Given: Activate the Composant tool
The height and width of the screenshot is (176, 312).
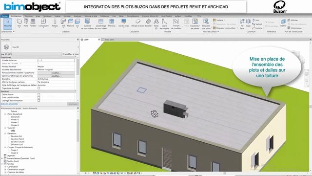Looking at the screenshot, I should (43, 23).
